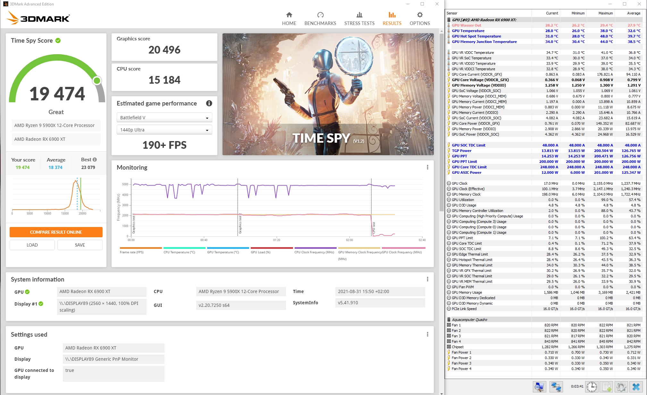Expand the Battlefield V game dropdown

click(164, 118)
